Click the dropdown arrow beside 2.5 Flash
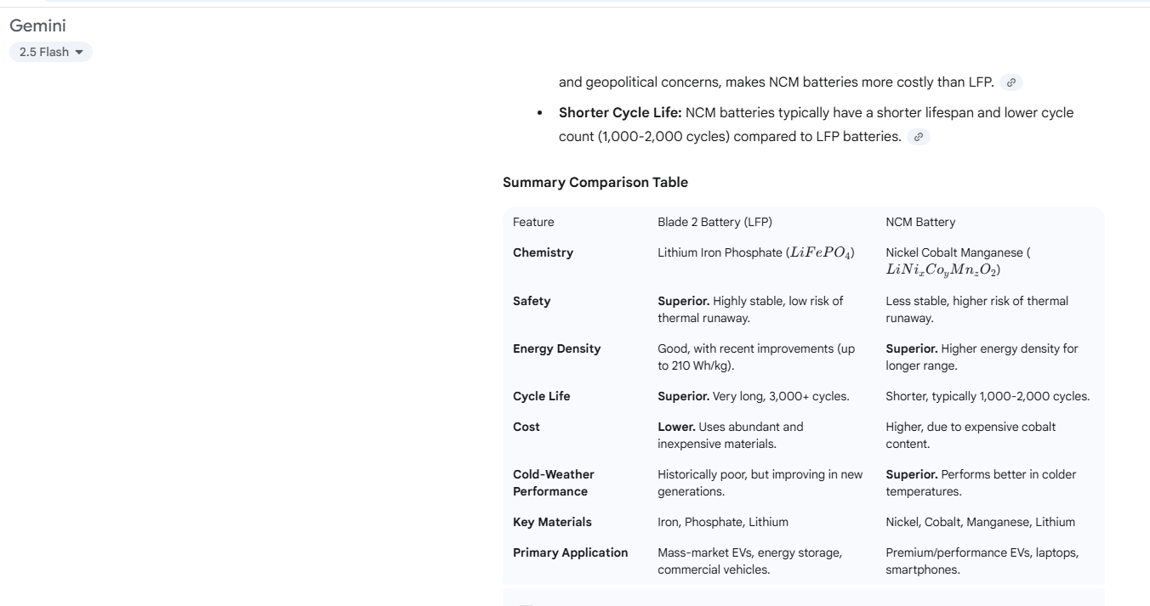The width and height of the screenshot is (1150, 606). (80, 53)
